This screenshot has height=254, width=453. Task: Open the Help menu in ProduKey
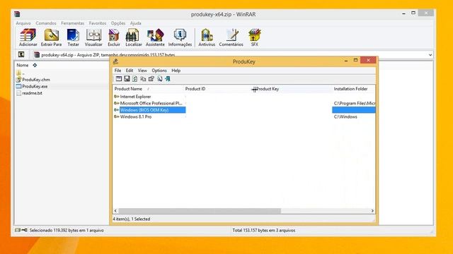[x=176, y=71]
